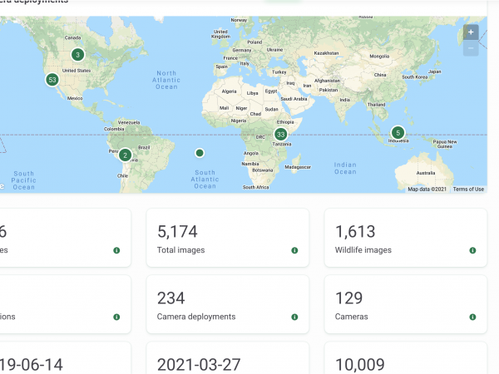Screen dimensions: 499x374
Task: Click info icon on the card ending in "ions"
Action: click(116, 317)
